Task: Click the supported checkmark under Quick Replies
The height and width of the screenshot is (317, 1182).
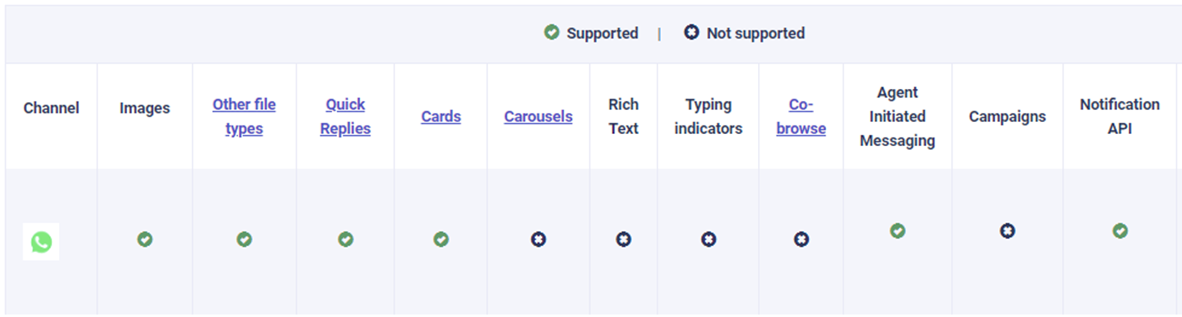Action: (x=346, y=239)
